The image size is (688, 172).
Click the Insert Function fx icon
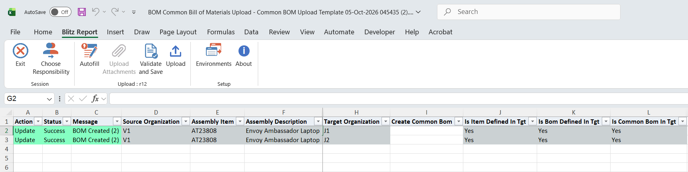[95, 99]
